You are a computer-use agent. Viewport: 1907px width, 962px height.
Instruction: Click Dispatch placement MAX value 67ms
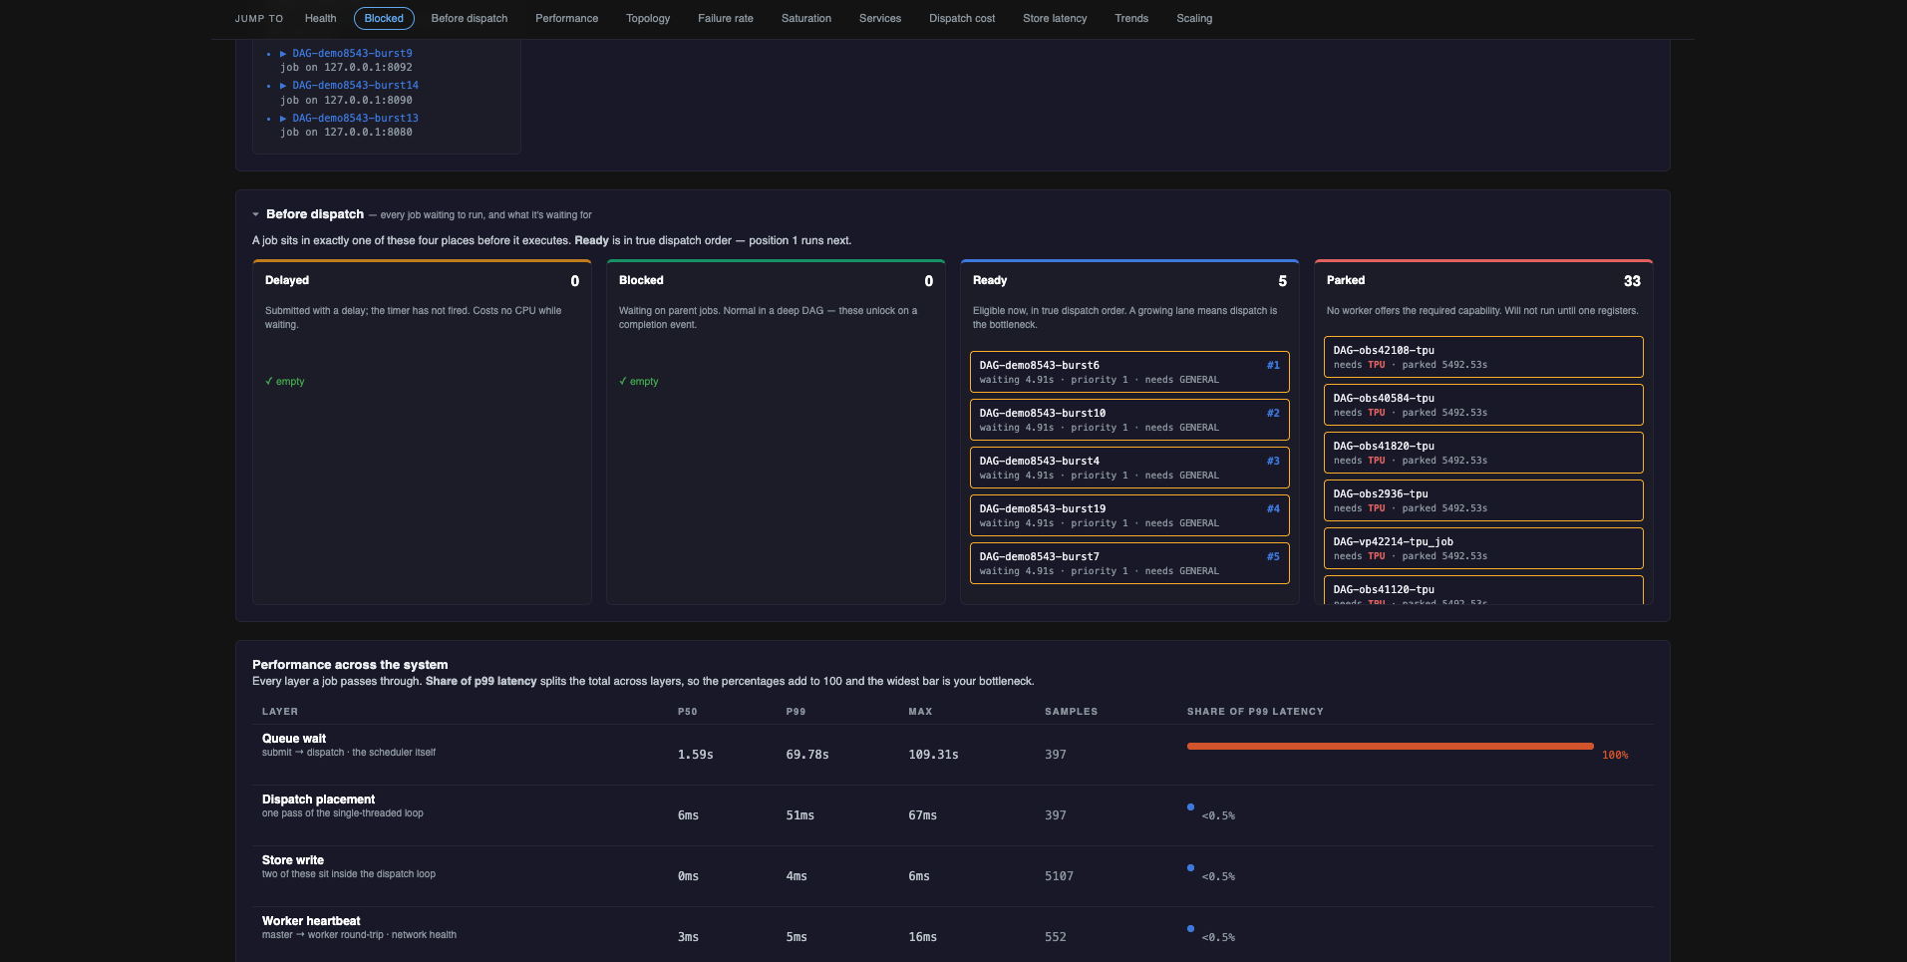point(922,815)
